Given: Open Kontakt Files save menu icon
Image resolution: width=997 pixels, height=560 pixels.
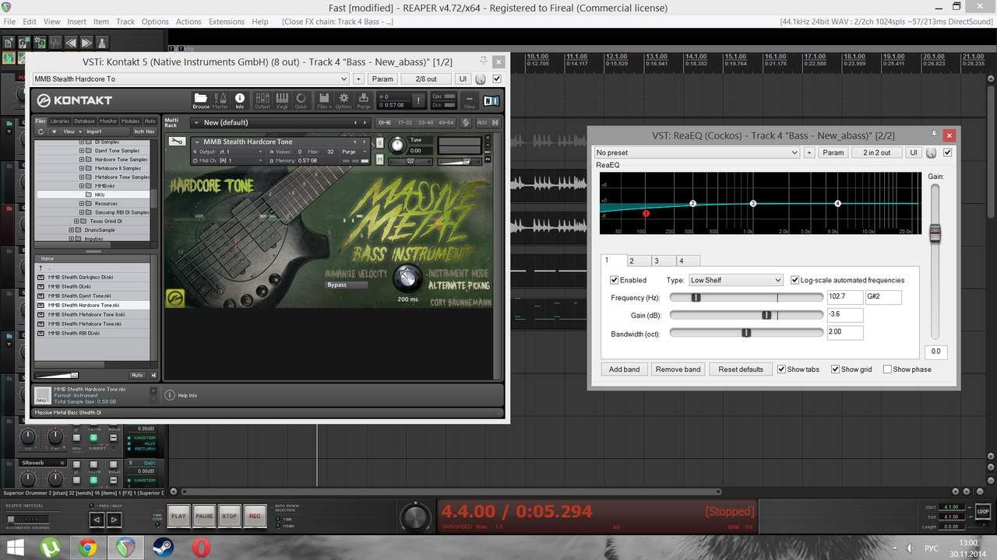Looking at the screenshot, I should [323, 100].
